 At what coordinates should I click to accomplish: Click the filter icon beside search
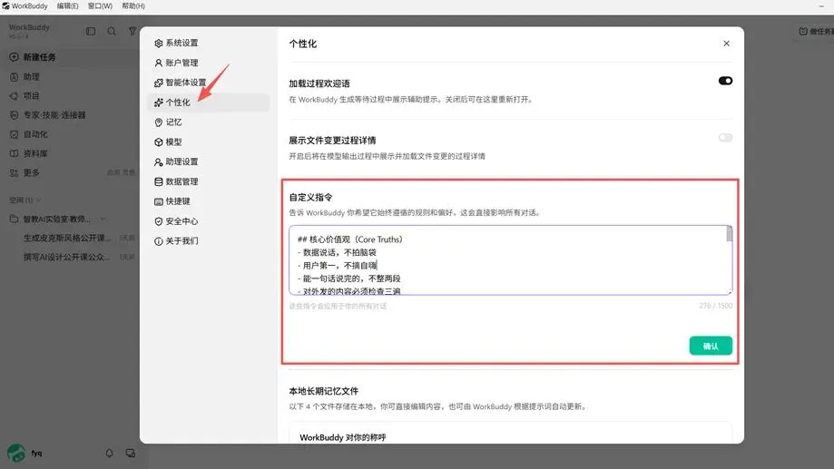[x=132, y=32]
